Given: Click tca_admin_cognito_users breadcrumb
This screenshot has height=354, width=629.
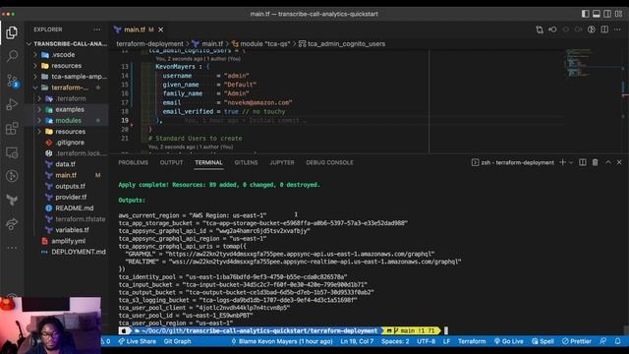Looking at the screenshot, I should tap(346, 43).
